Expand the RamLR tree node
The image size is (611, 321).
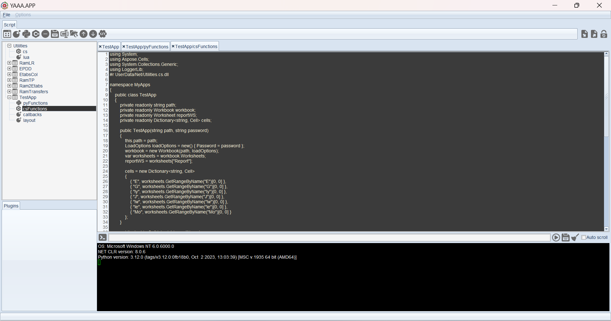click(x=10, y=63)
